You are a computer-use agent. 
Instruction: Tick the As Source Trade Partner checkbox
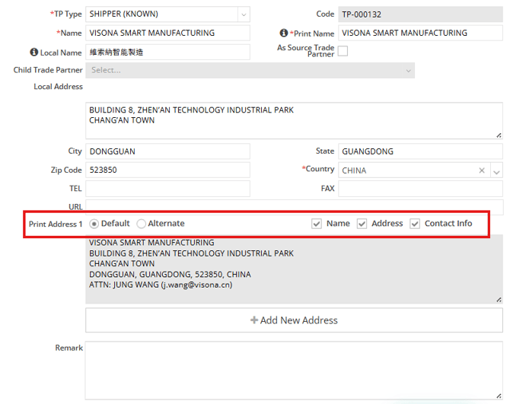(x=343, y=51)
